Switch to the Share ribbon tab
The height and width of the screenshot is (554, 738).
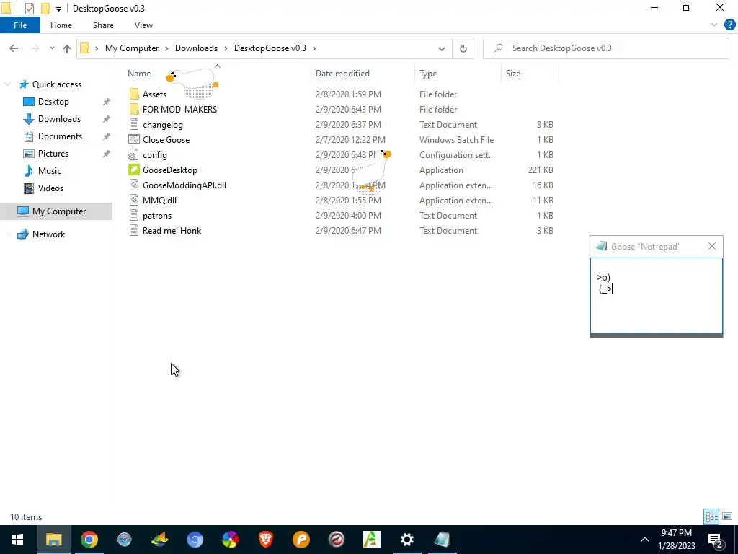click(103, 25)
